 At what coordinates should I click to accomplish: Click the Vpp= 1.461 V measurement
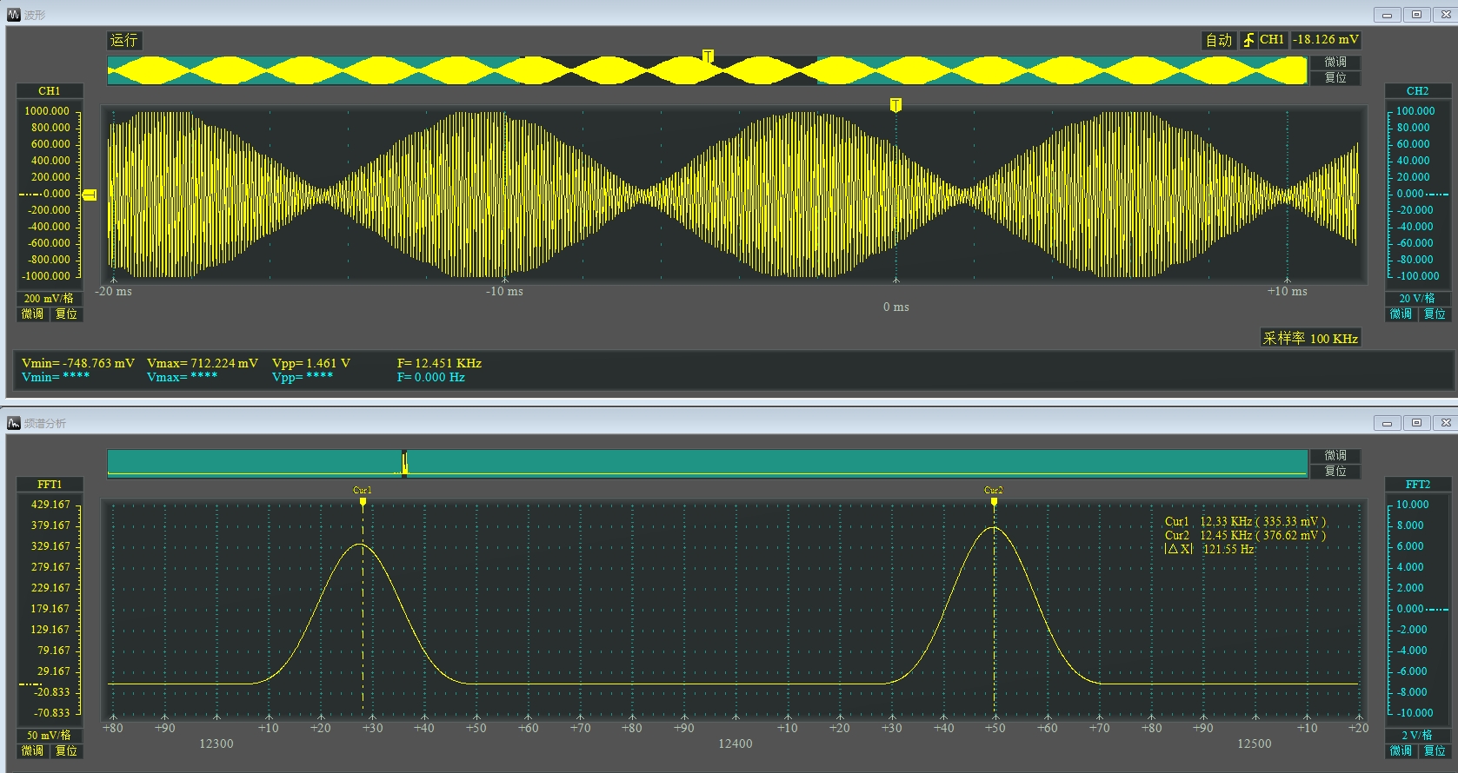click(311, 363)
